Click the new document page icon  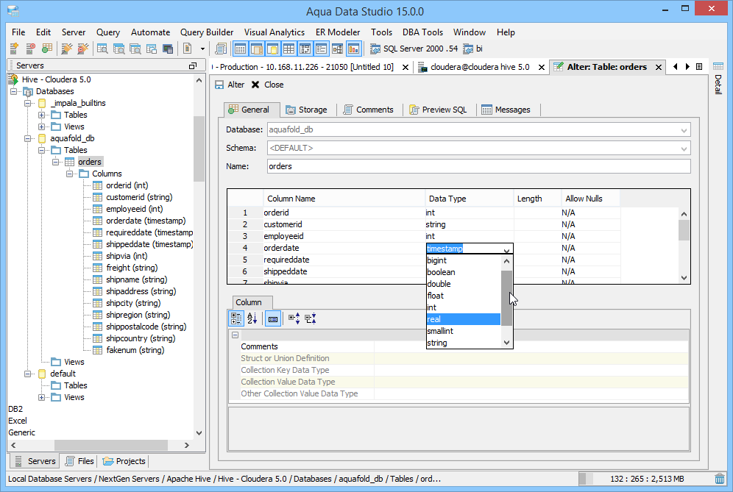click(x=188, y=49)
